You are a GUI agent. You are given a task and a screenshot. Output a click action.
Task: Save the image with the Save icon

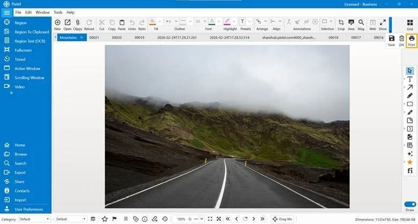point(391,39)
